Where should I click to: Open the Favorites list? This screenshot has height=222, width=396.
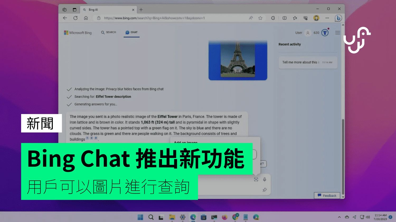point(295,18)
